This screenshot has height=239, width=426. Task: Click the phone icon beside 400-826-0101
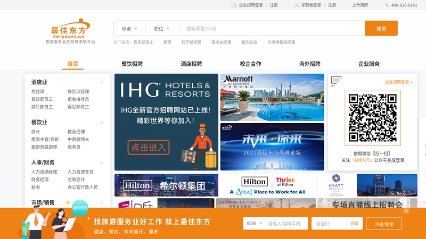(387, 5)
